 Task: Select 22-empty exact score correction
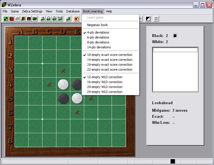(110, 69)
